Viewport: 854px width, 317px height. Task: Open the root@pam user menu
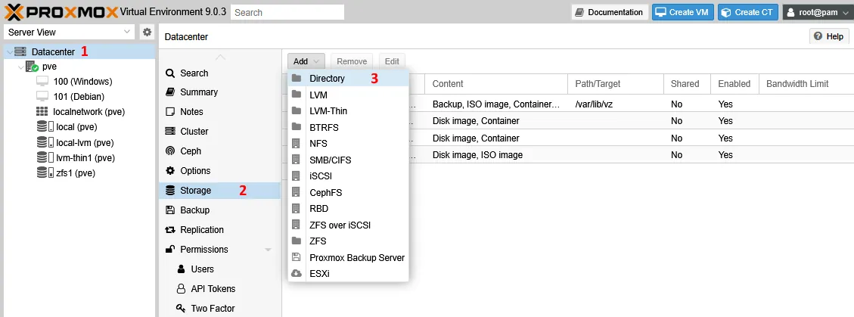click(x=816, y=12)
